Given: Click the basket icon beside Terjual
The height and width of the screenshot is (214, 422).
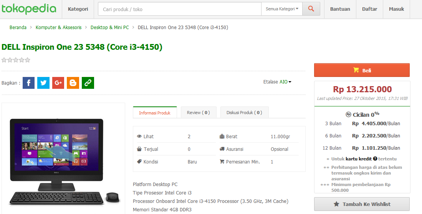Looking at the screenshot, I should point(139,149).
